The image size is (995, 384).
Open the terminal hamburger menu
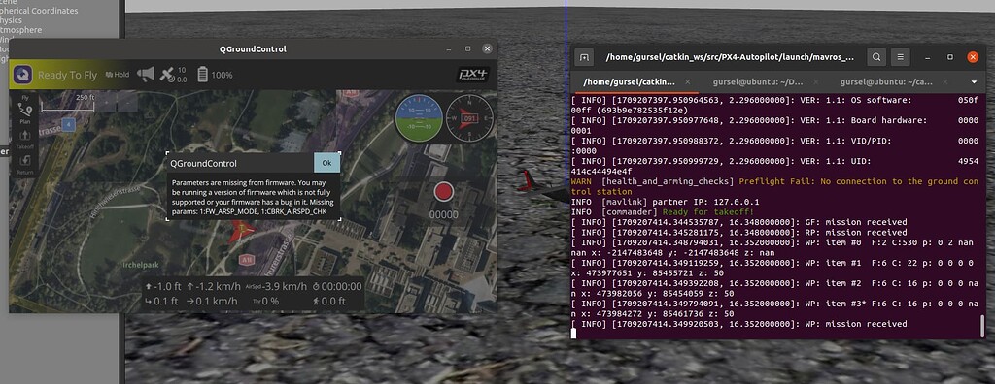click(x=900, y=57)
